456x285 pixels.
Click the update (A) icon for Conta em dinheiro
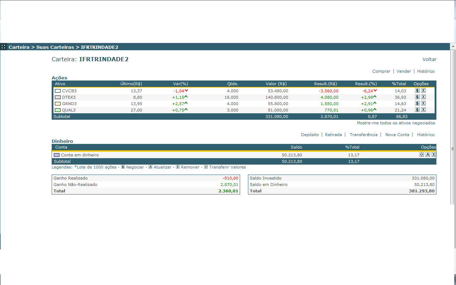click(428, 155)
